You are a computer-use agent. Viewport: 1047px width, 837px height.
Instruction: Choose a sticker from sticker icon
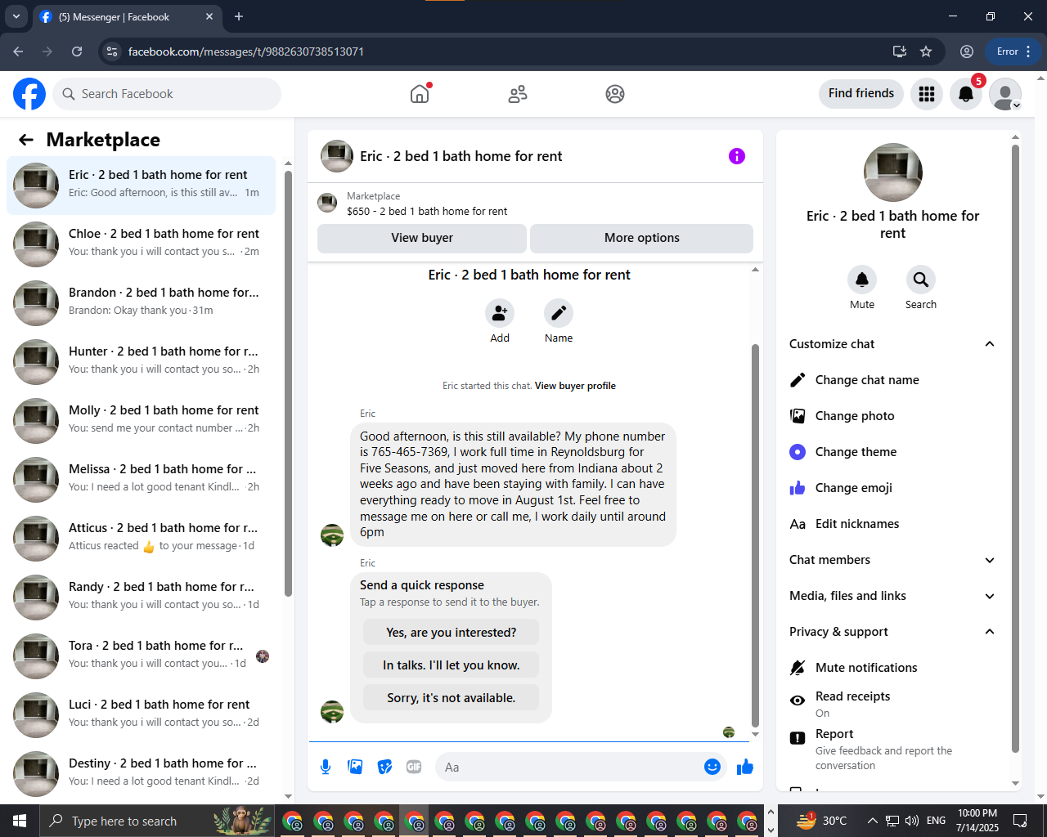tap(384, 767)
